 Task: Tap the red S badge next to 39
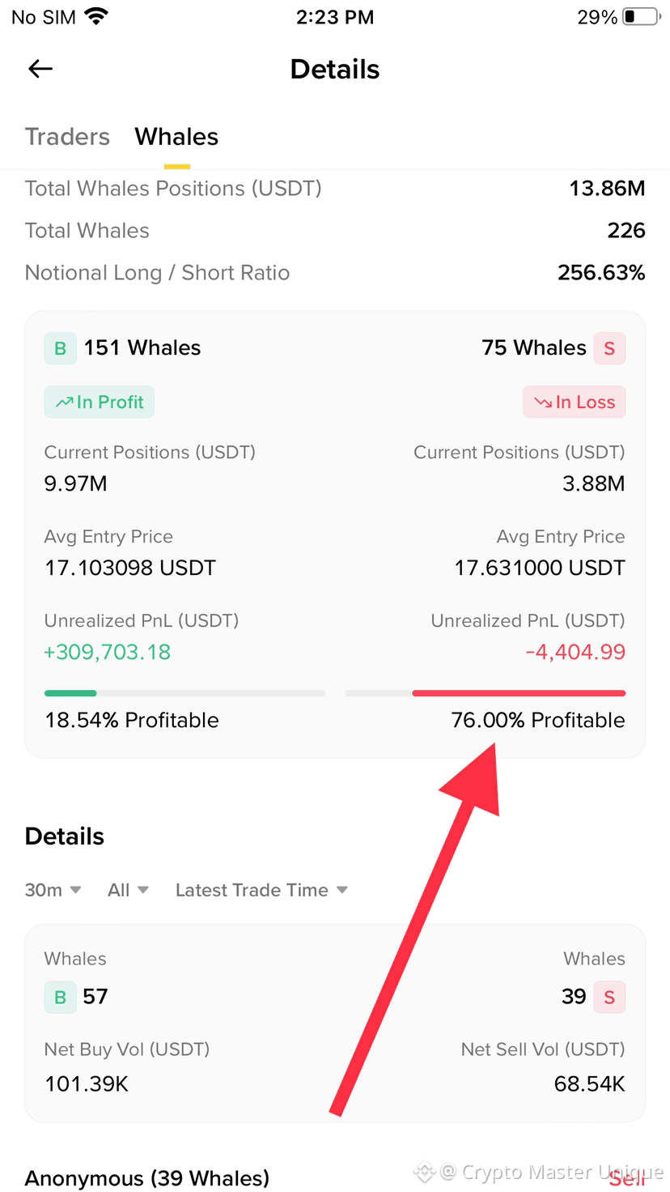(x=609, y=998)
